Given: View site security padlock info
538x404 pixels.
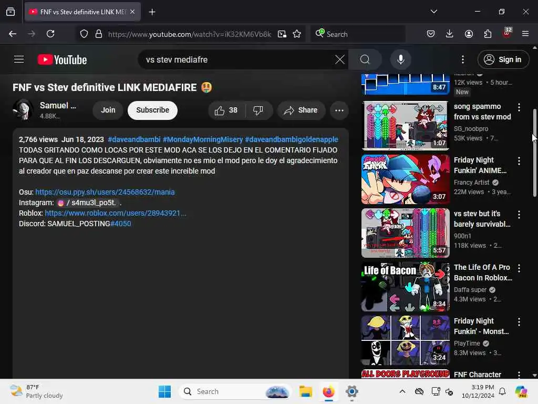Looking at the screenshot, I should (x=99, y=34).
